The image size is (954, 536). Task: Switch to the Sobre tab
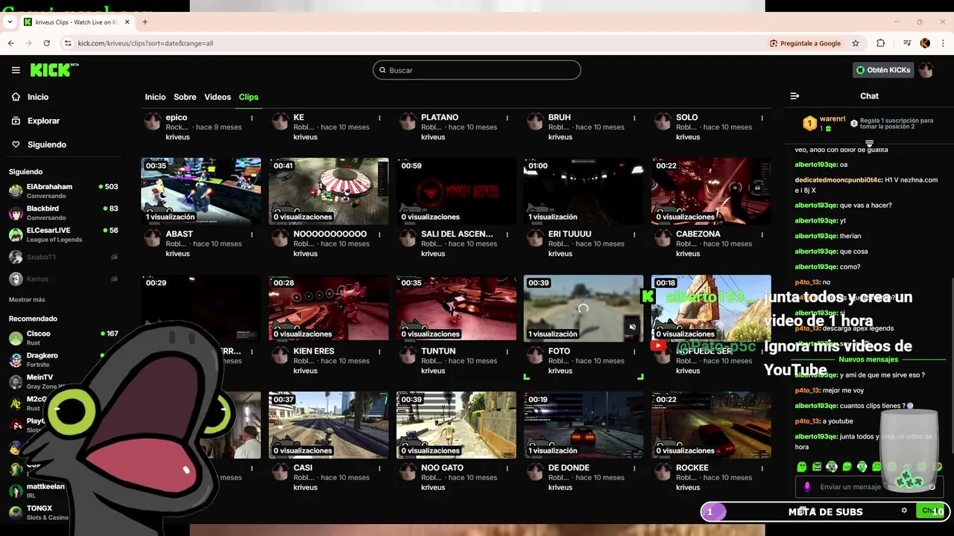click(185, 97)
